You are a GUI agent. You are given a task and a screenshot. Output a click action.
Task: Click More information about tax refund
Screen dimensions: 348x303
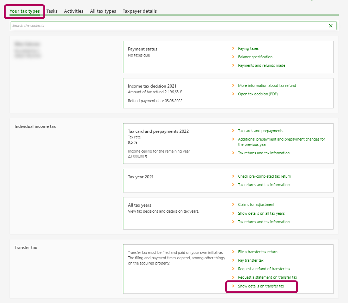coord(267,85)
